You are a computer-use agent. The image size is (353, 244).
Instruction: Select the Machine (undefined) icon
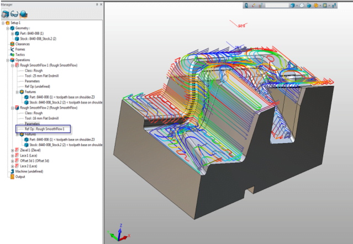pyautogui.click(x=11, y=171)
